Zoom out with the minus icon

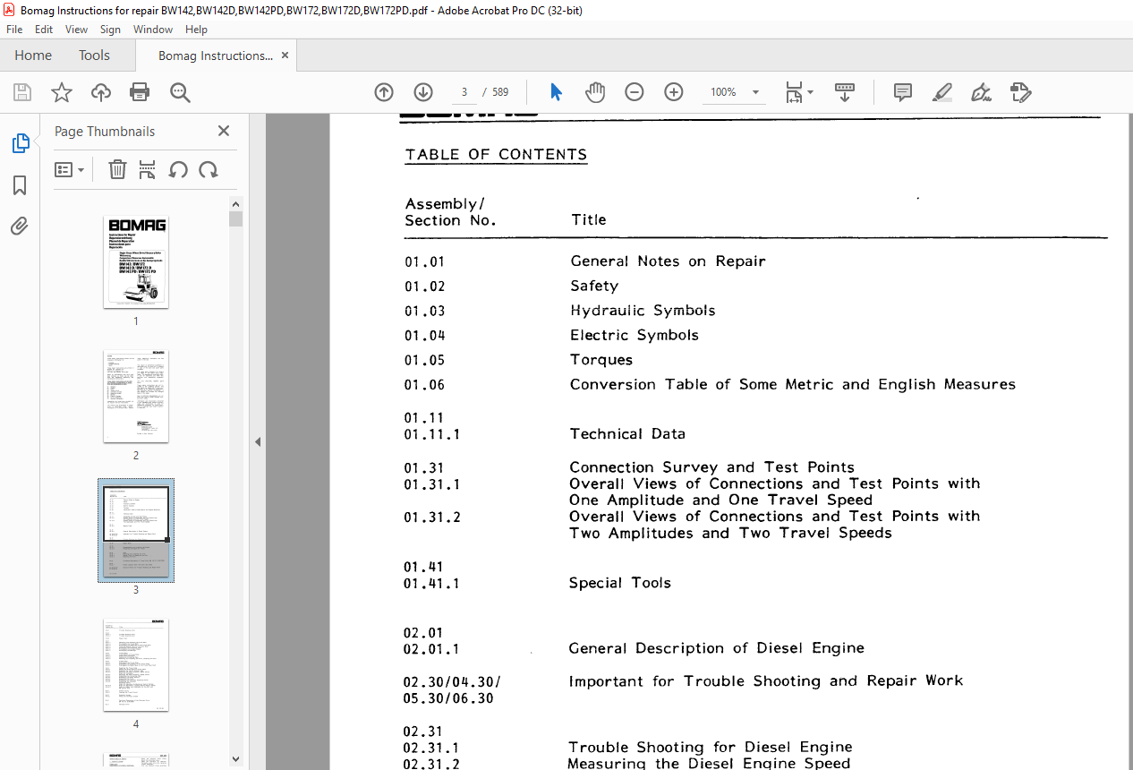[x=635, y=92]
